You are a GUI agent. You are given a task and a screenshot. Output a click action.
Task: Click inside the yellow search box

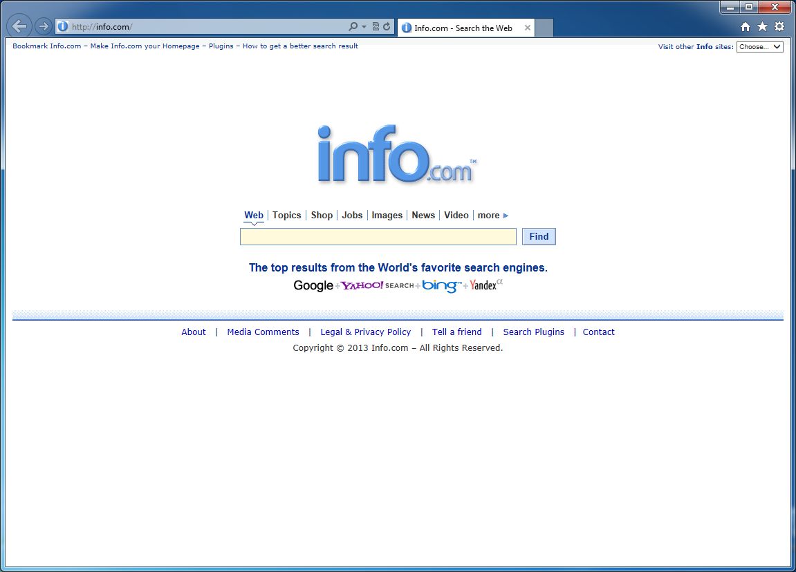[x=378, y=236]
